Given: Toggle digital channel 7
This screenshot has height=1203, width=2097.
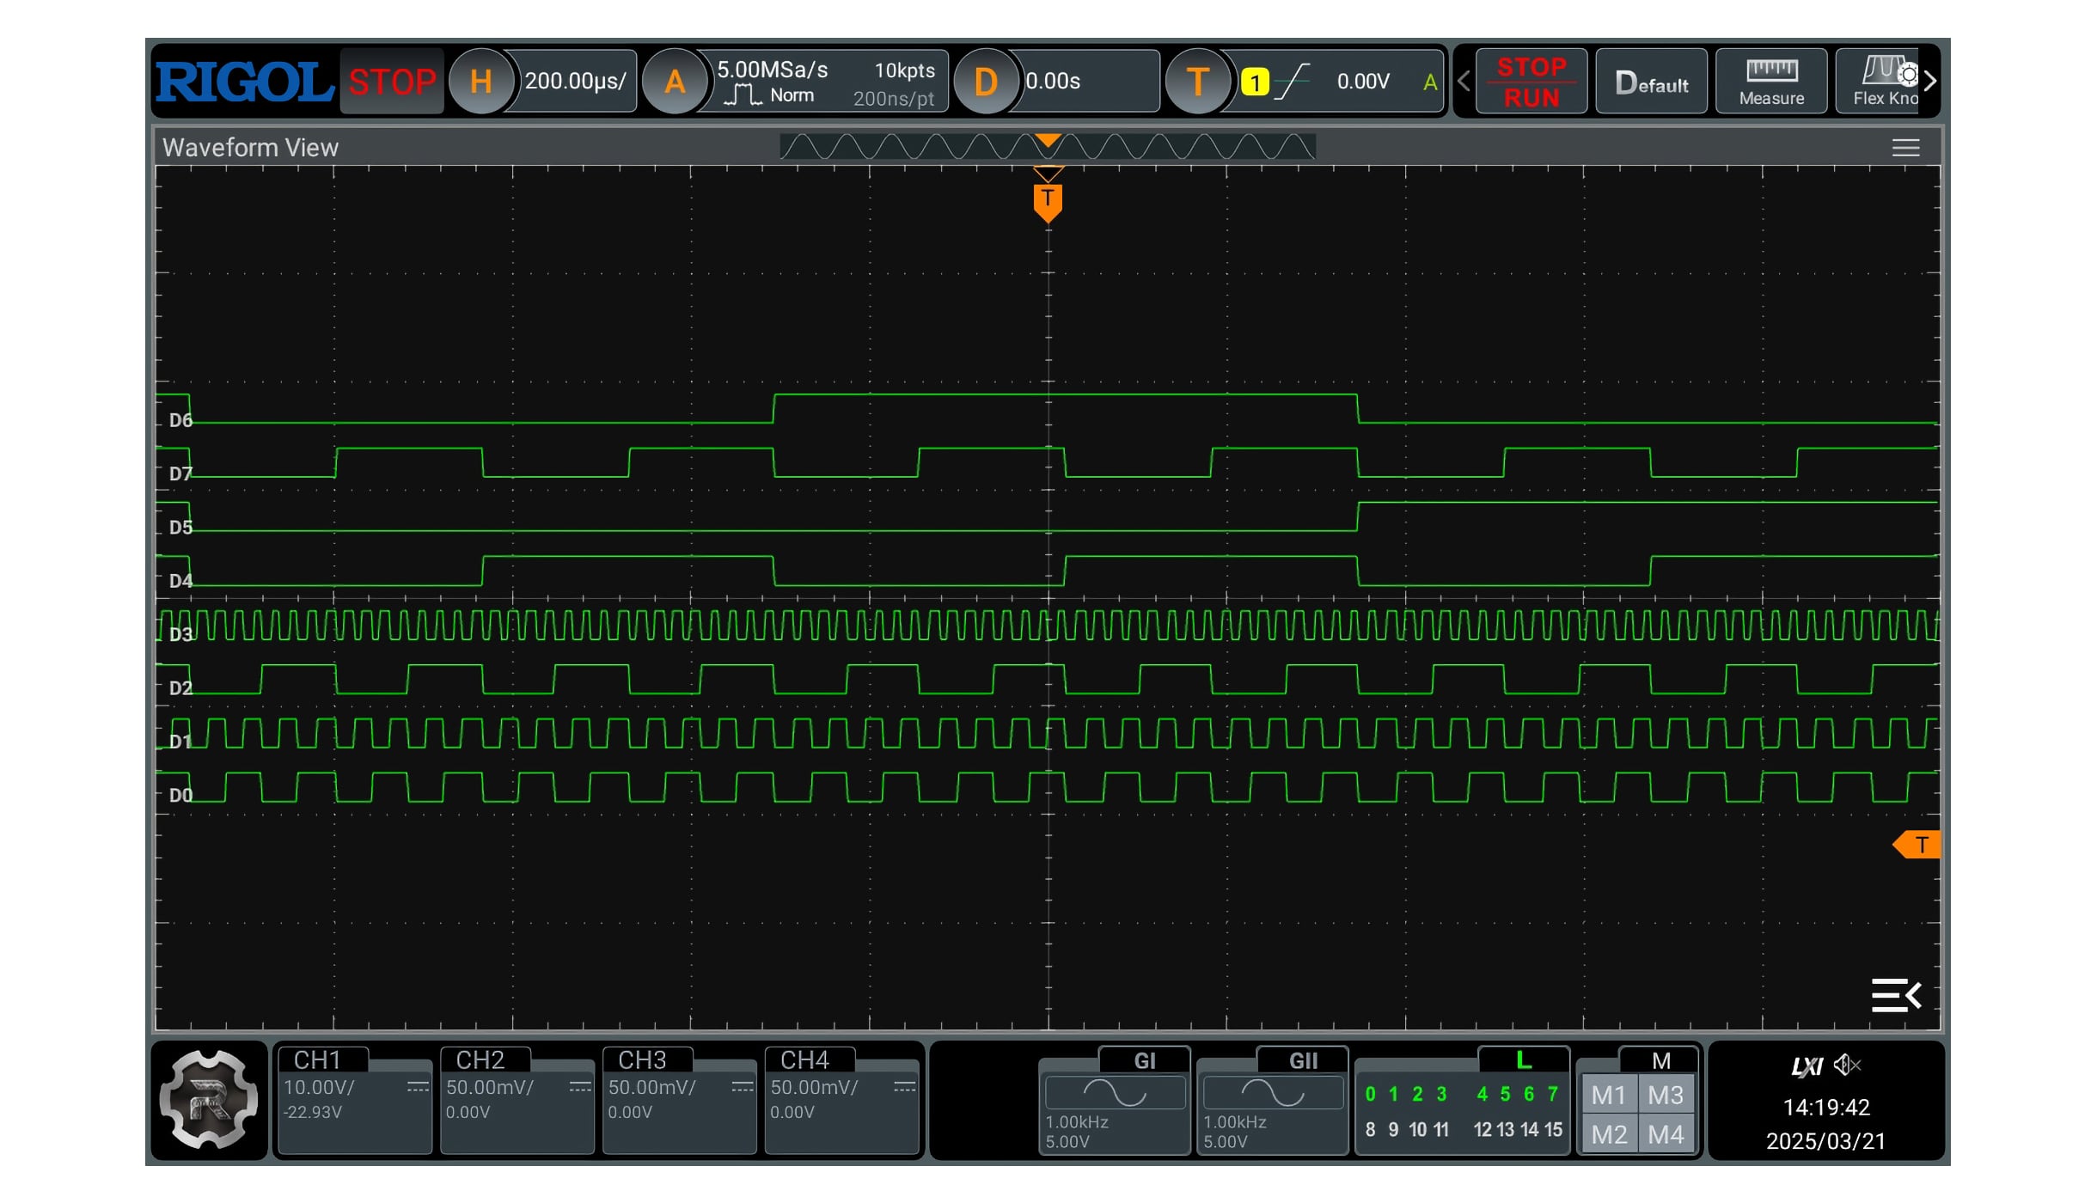Looking at the screenshot, I should coord(1553,1094).
